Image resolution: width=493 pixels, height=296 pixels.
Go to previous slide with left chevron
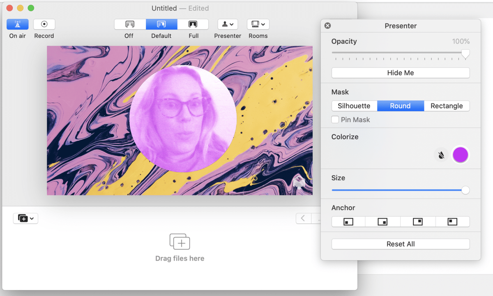(303, 218)
